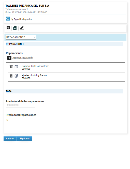The image size is (130, 169).
Task: Edit the Cambio llantas delanteras repair
Action: (17, 66)
